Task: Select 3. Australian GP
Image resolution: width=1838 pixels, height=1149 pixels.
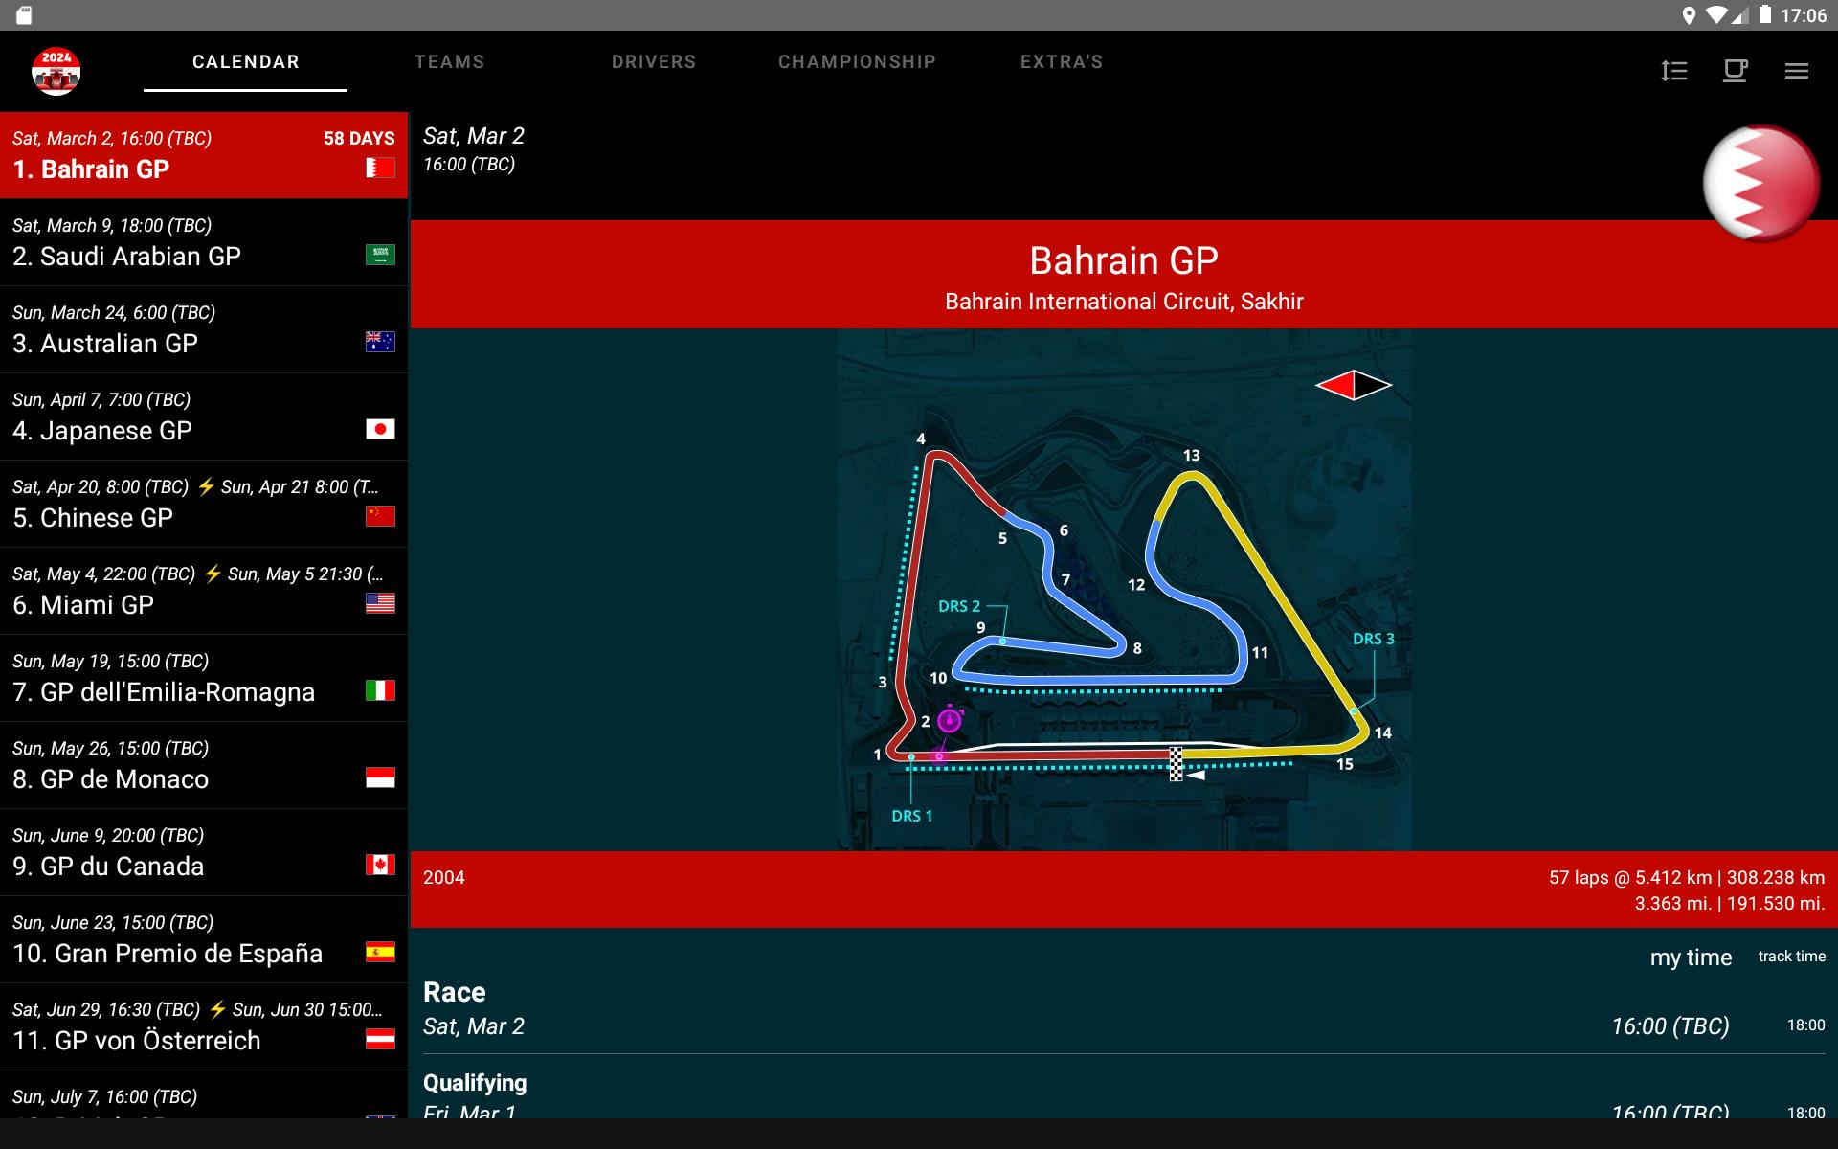Action: pyautogui.click(x=204, y=329)
